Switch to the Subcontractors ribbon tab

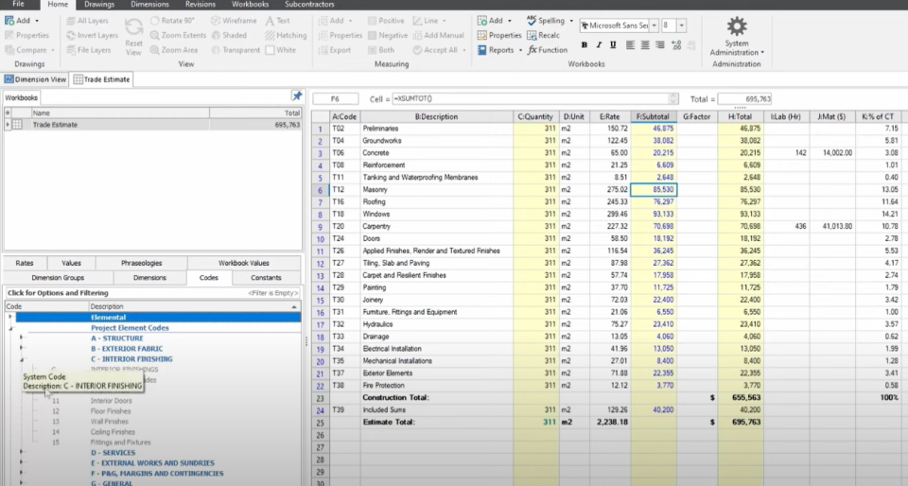[x=309, y=4]
